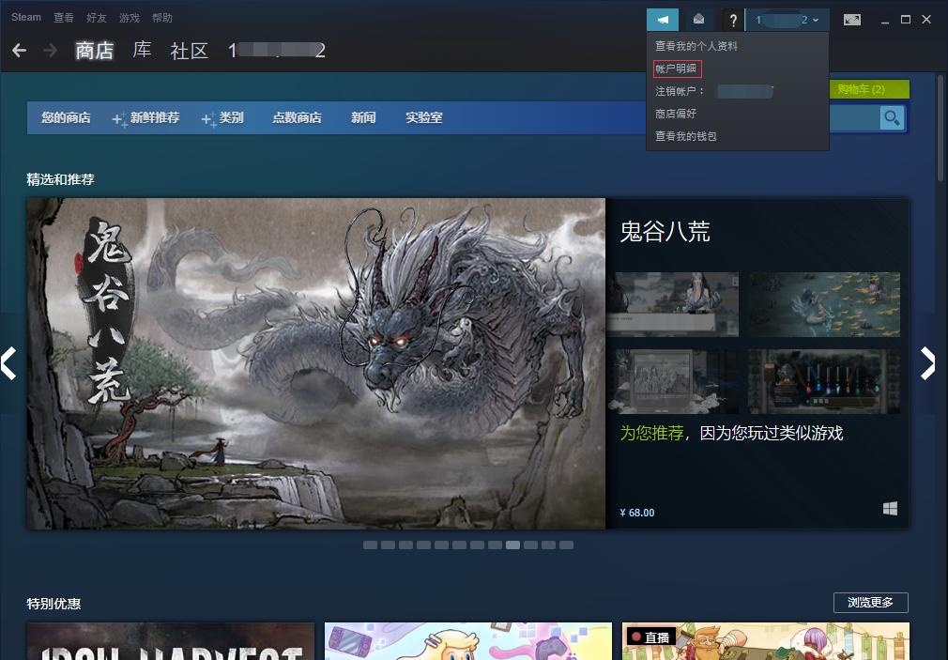Expand the 新鲜推荐 menu

157,117
